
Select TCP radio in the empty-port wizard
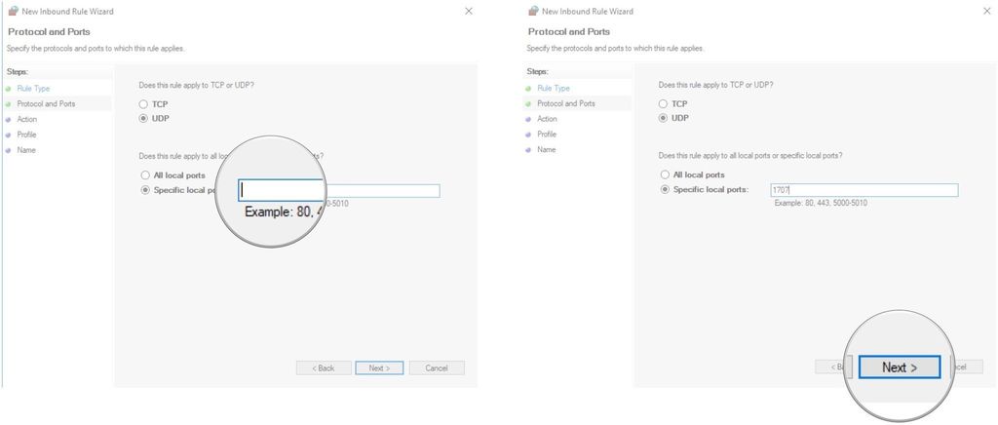144,103
